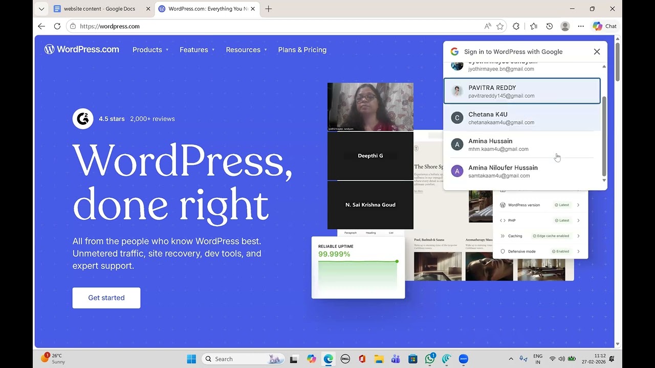This screenshot has height=368, width=655.
Task: Expand the Caching row chevron
Action: (x=578, y=236)
